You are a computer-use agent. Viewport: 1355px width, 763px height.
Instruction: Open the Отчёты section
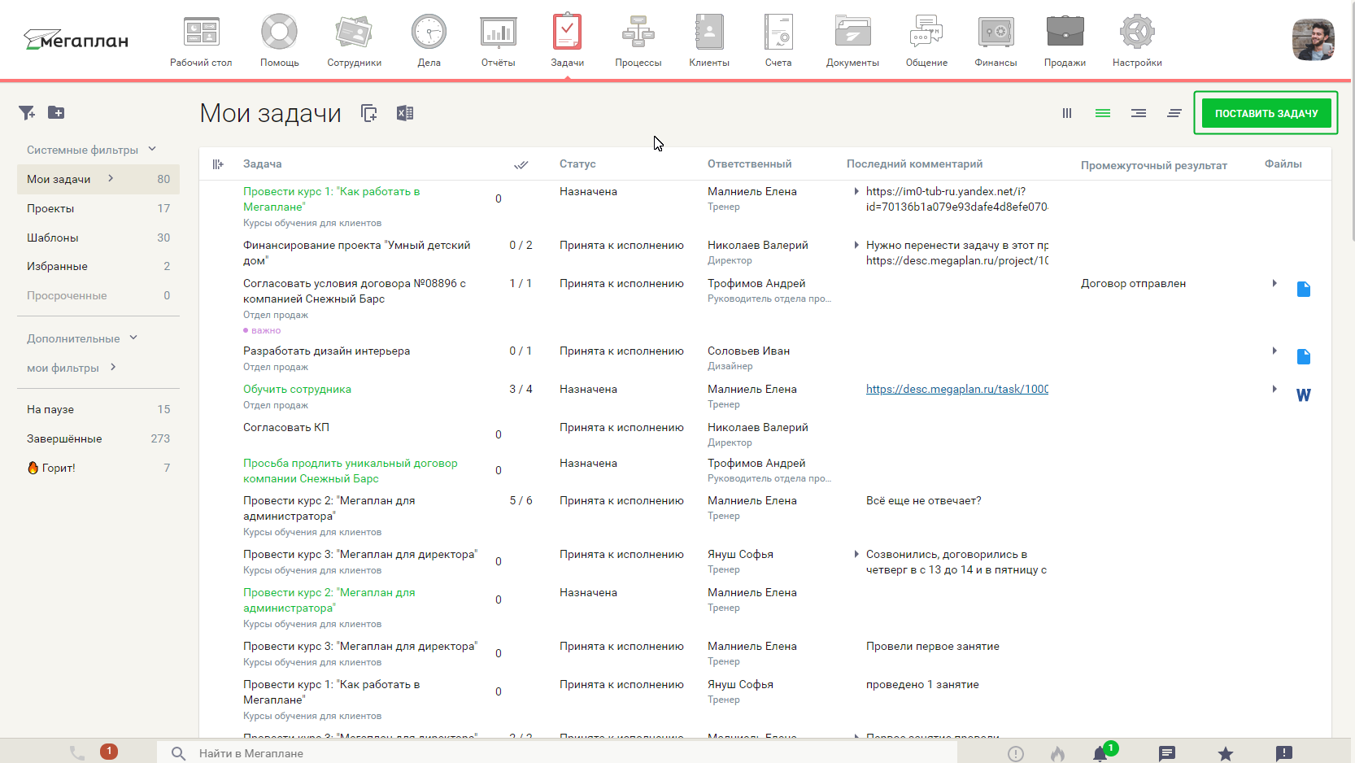coord(498,41)
